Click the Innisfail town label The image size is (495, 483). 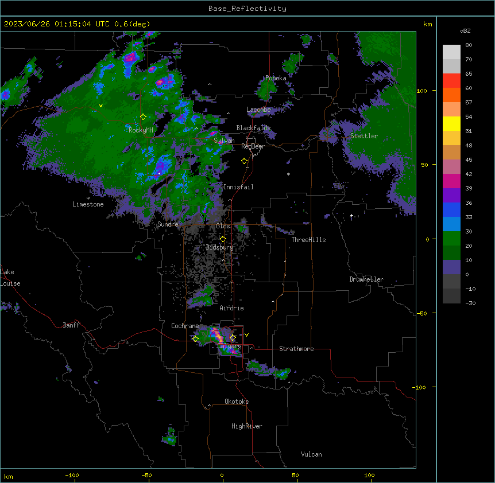coord(238,187)
